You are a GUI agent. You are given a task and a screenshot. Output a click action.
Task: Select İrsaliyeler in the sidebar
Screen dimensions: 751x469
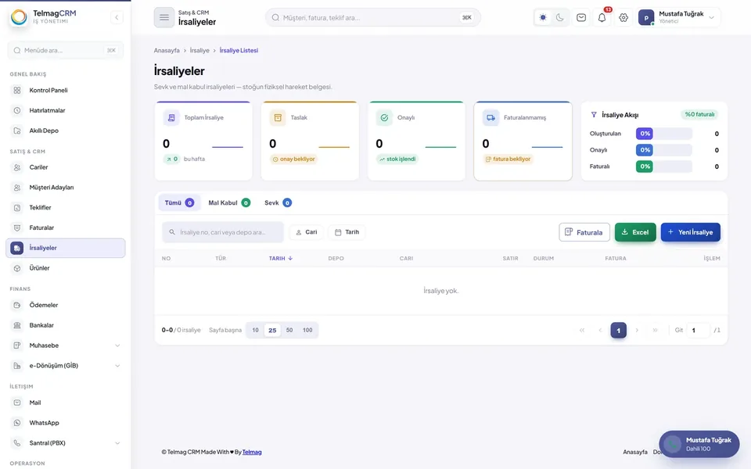65,248
